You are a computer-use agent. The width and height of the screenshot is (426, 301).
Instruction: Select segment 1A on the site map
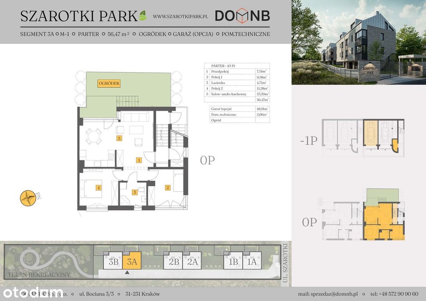(252, 261)
